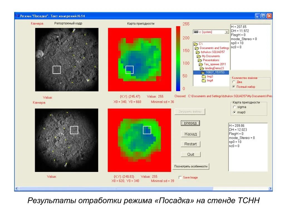This screenshot has height=214, width=285.
Task: Click the Choosed path text
Action: coord(223,96)
